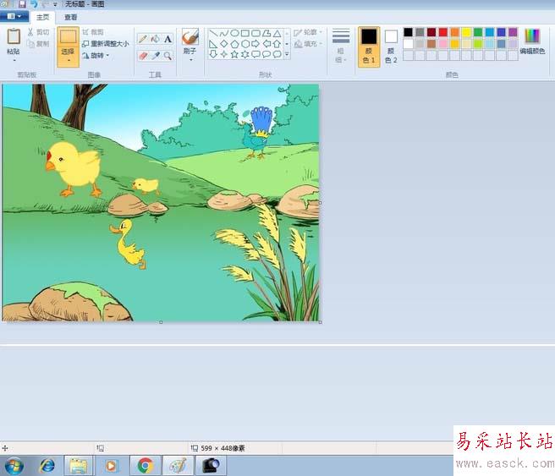Viewport: 555px width, 476px height.
Task: Open Google Chrome from taskbar
Action: [x=146, y=465]
